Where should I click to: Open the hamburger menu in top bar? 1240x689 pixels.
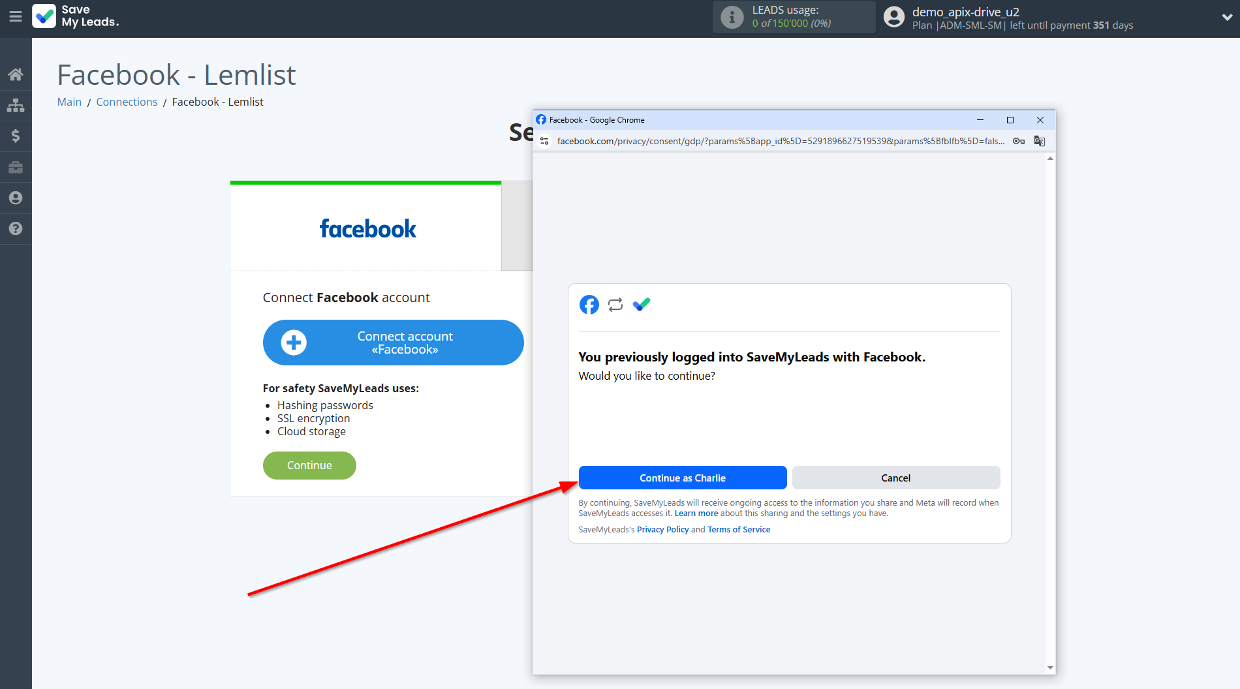pos(16,17)
